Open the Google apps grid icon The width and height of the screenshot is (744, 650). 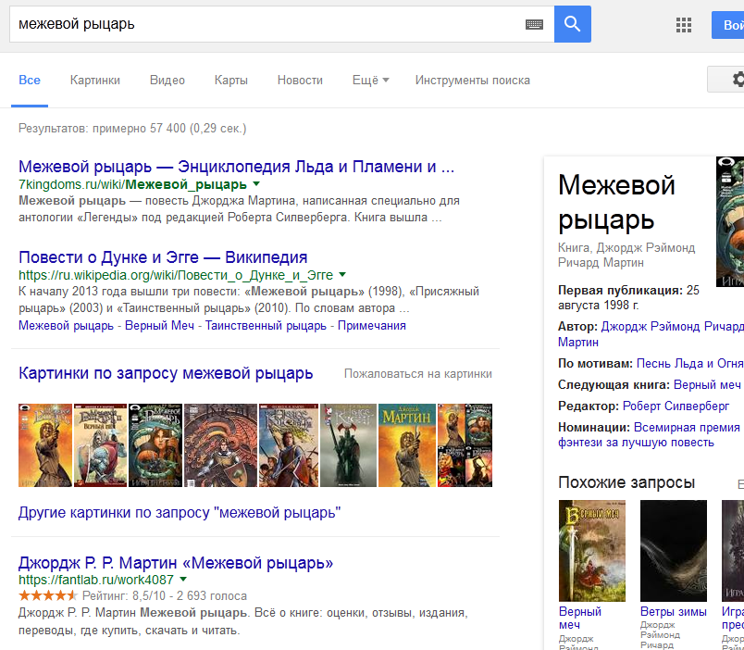(x=683, y=25)
